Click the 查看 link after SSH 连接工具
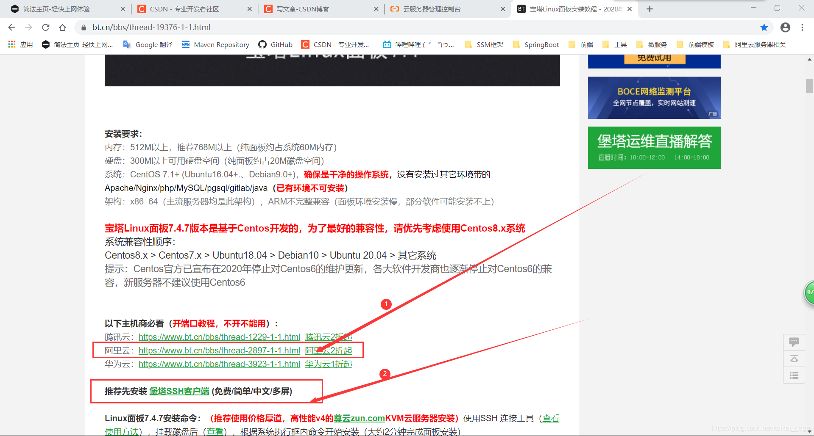The image size is (814, 436). coord(551,418)
